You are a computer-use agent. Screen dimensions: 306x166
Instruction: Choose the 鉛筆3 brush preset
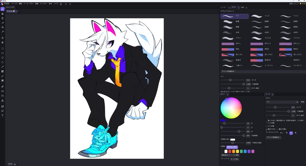(x=292, y=21)
